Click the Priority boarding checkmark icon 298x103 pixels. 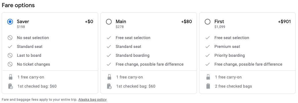208,55
